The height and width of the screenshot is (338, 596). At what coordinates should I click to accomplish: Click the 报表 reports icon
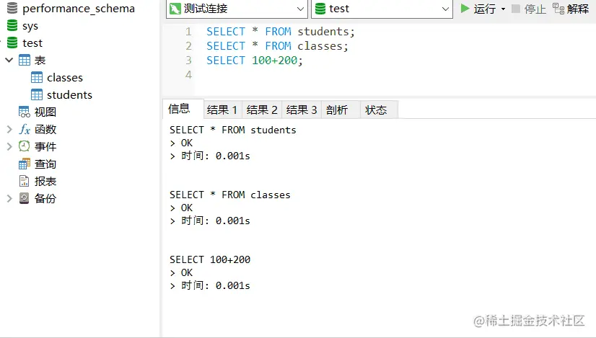[x=25, y=181]
